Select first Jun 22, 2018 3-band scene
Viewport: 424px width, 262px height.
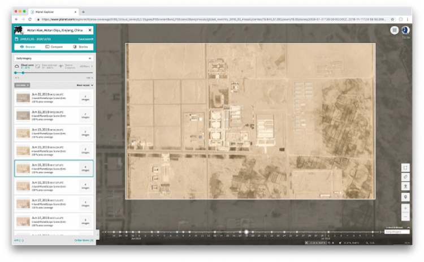(54, 98)
